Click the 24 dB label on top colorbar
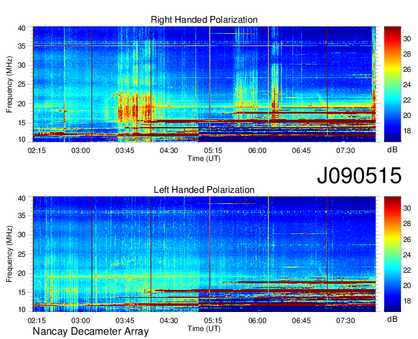This screenshot has height=339, width=418. tap(407, 85)
